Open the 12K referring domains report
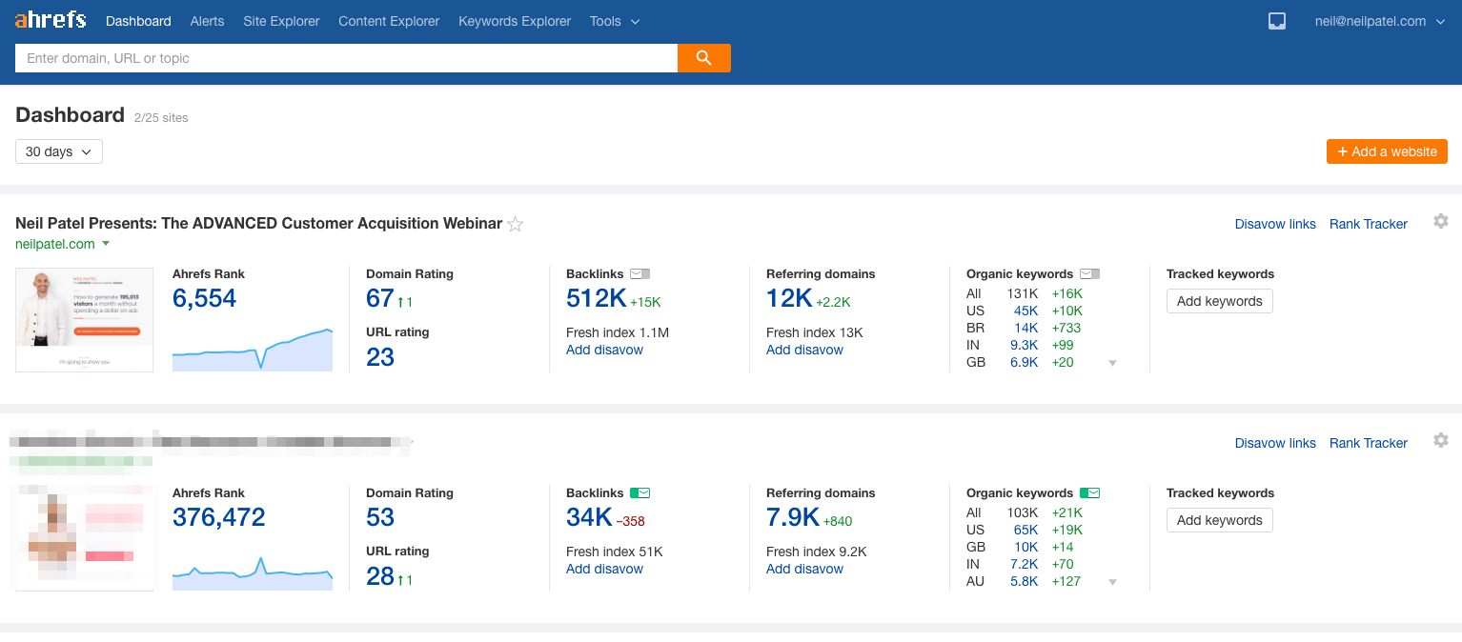The image size is (1462, 642). 789,298
